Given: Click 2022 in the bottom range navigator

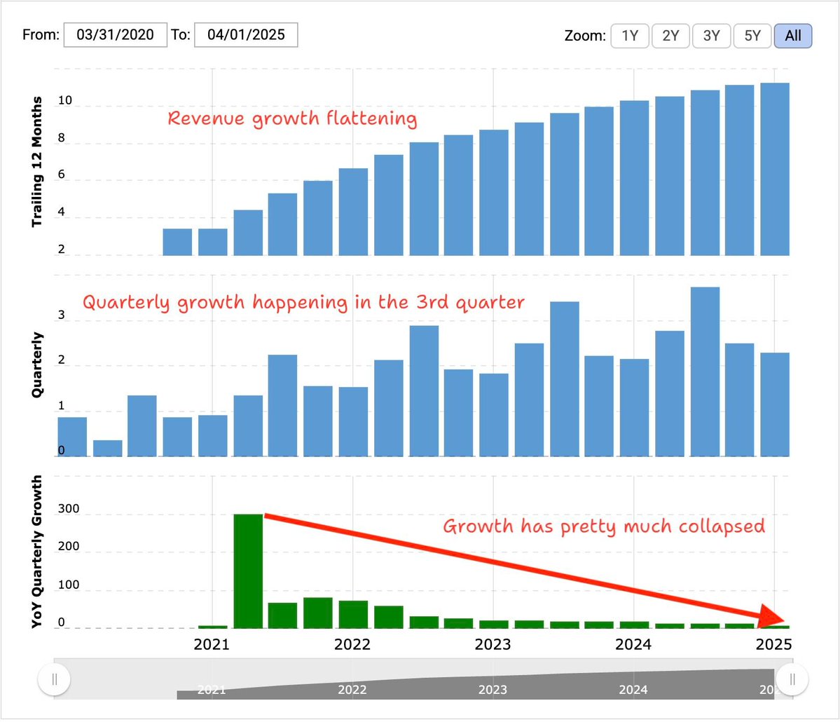Looking at the screenshot, I should 352,690.
